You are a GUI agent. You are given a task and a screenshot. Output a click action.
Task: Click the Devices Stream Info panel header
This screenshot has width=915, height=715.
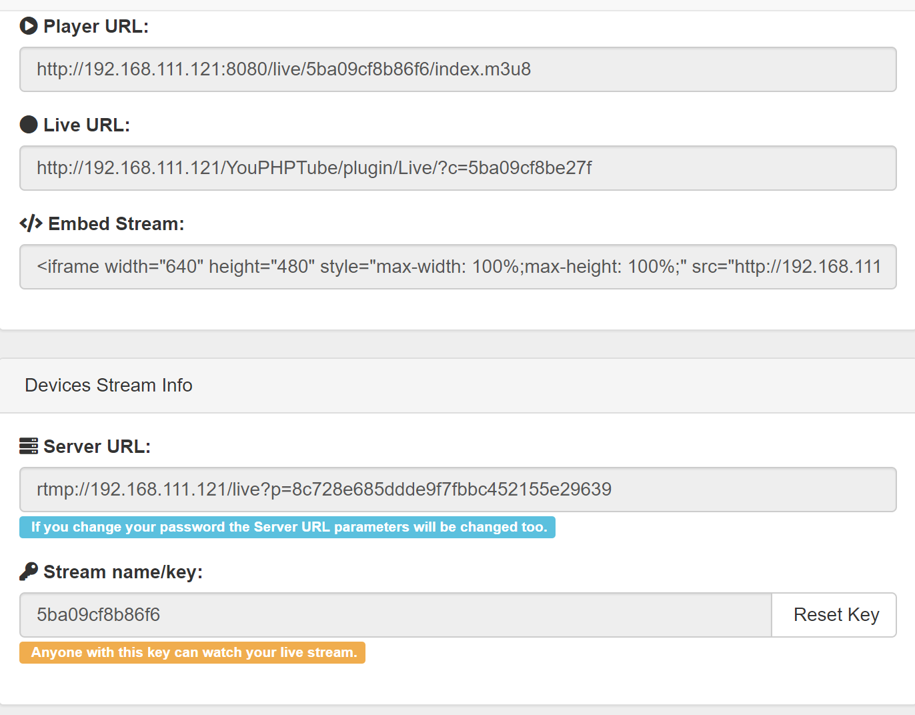tap(108, 385)
